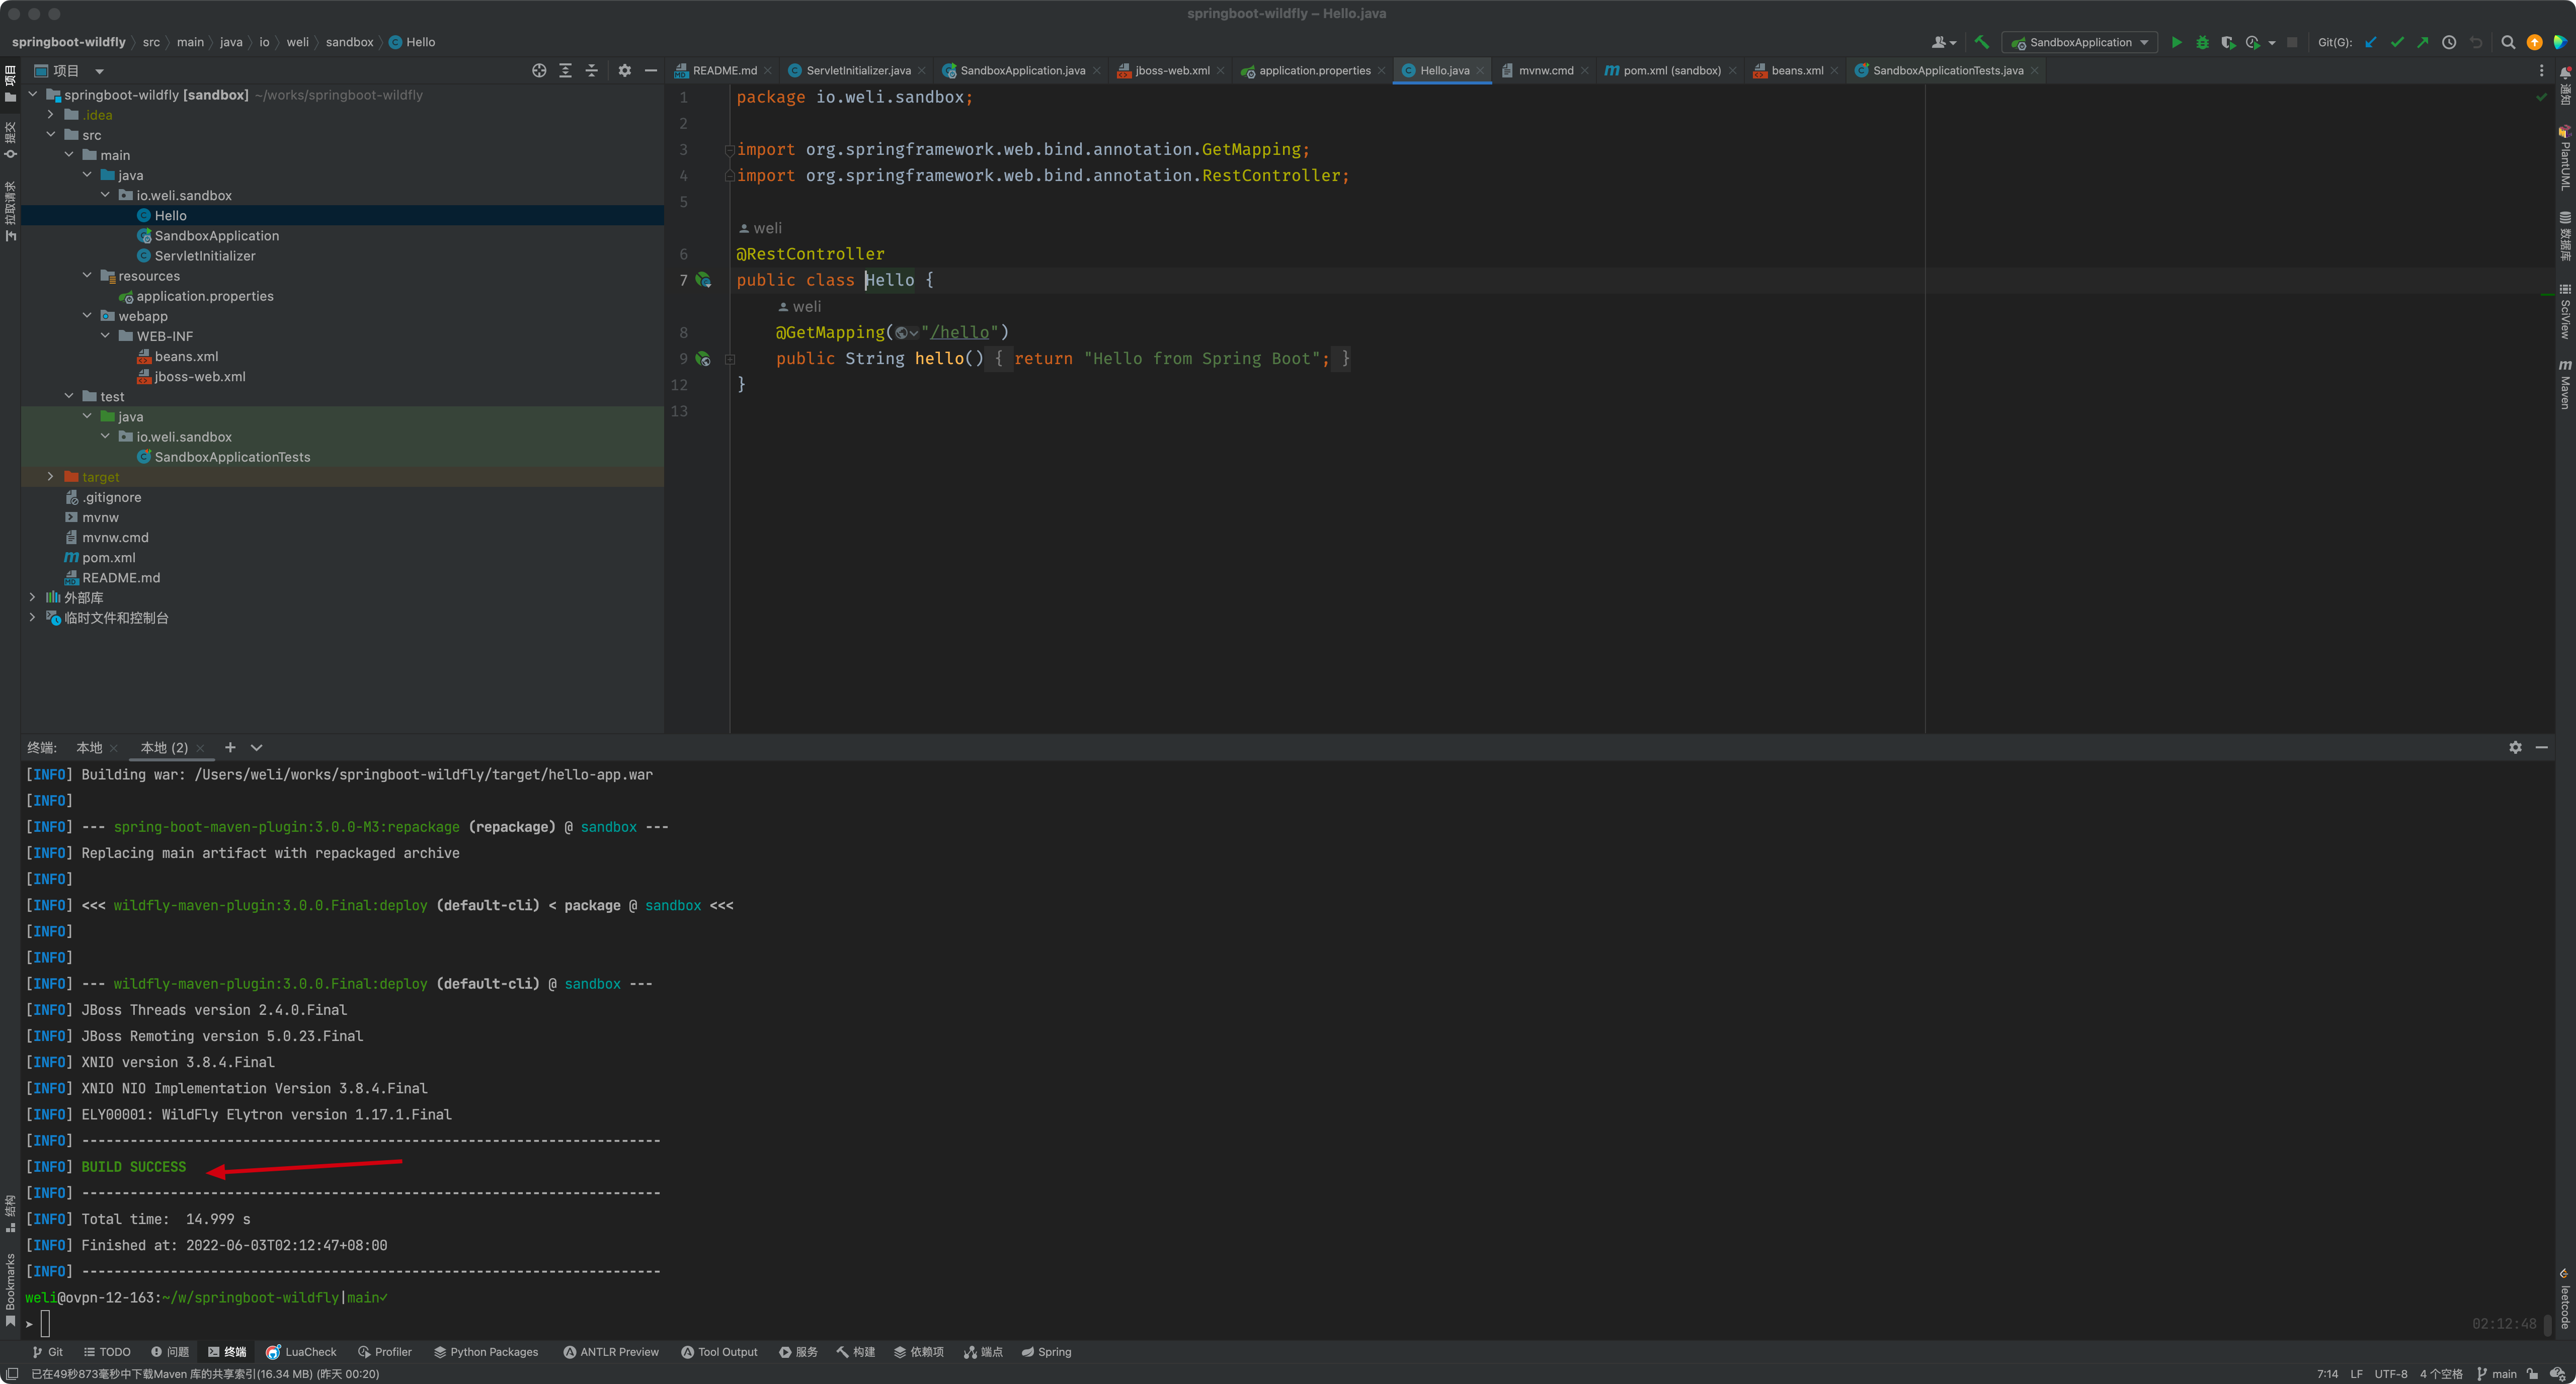Open the TODO tool window

pos(107,1352)
